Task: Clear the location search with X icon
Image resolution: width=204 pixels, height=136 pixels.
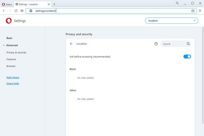Action: click(x=195, y=21)
